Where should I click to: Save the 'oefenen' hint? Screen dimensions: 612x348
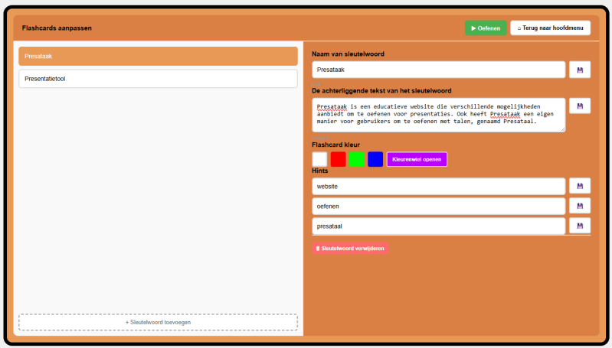click(x=580, y=206)
